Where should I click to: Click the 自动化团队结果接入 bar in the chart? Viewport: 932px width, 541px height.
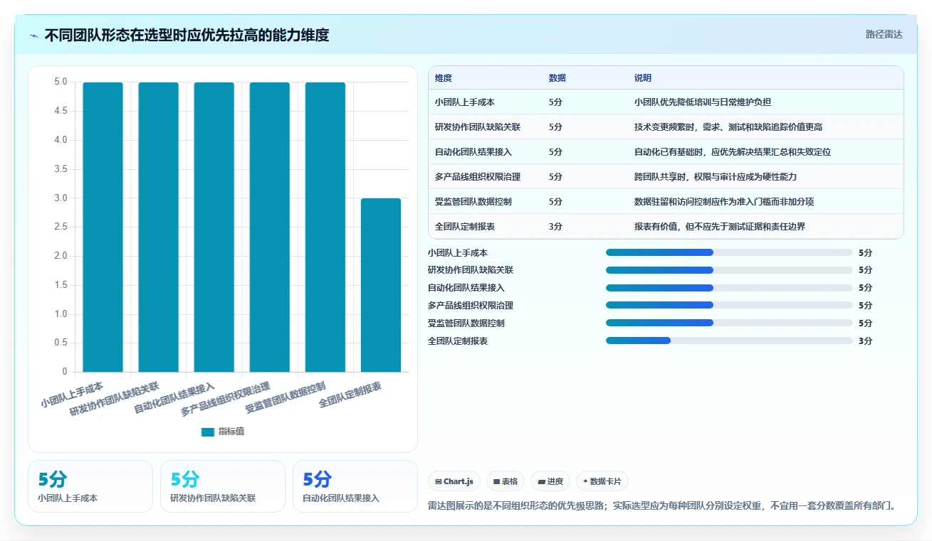[x=214, y=227]
